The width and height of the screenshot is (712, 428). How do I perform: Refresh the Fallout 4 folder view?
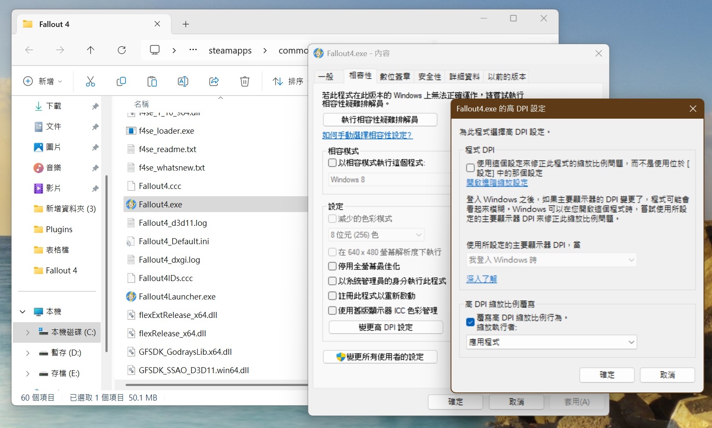122,50
